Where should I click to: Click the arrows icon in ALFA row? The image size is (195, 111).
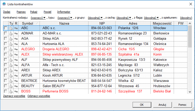coord(16,65)
